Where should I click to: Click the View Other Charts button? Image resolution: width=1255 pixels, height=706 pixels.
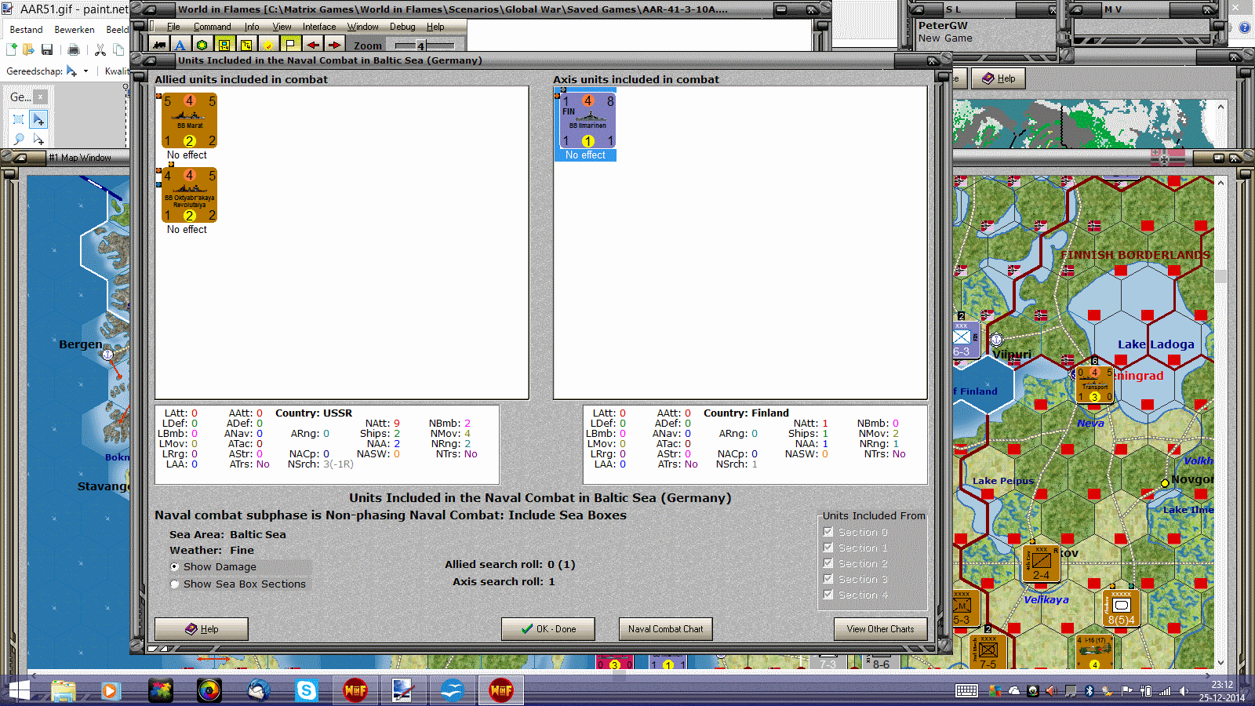click(x=880, y=629)
